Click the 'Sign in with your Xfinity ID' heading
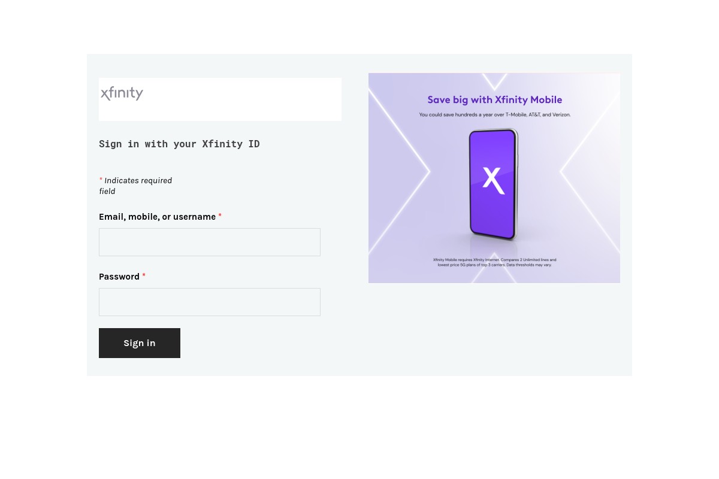Viewport: 719px width, 479px height. pyautogui.click(x=179, y=144)
